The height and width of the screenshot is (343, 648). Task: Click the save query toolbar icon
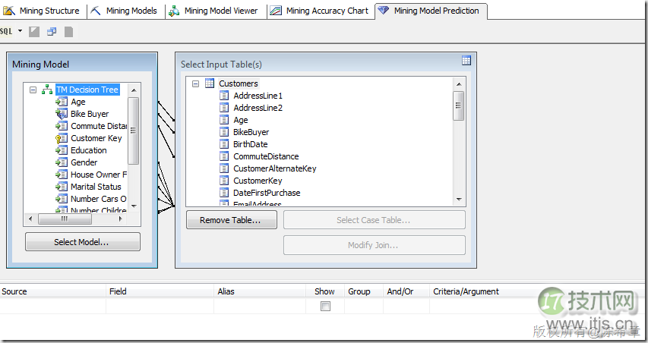[69, 31]
